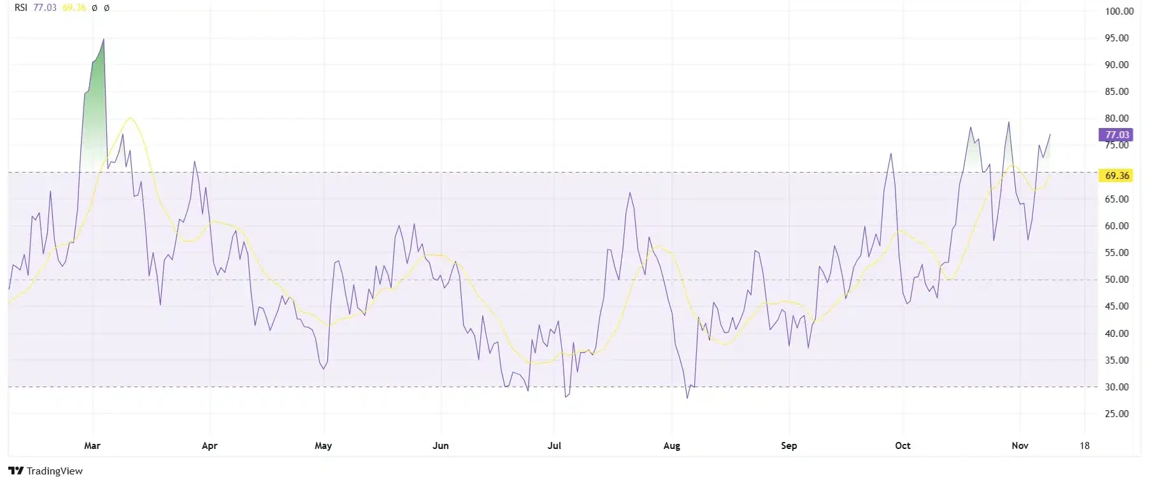Click the May label on time axis
The image size is (1149, 484).
324,445
